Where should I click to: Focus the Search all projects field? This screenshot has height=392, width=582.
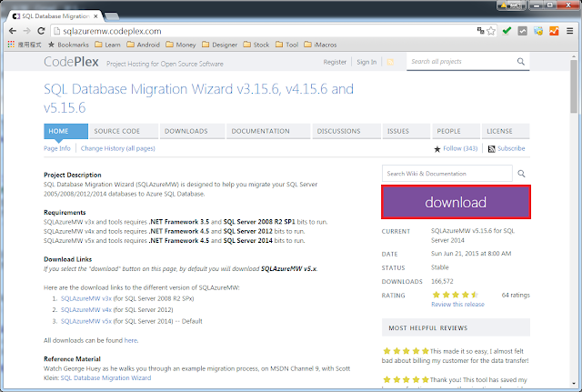pos(462,62)
